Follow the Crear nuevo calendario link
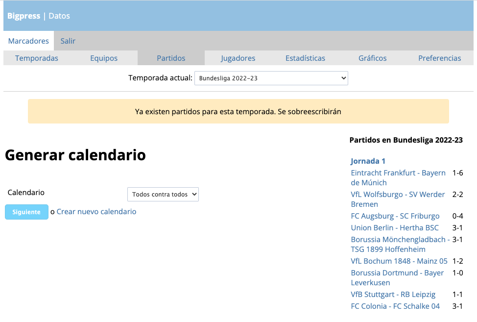The width and height of the screenshot is (477, 322). [x=96, y=212]
